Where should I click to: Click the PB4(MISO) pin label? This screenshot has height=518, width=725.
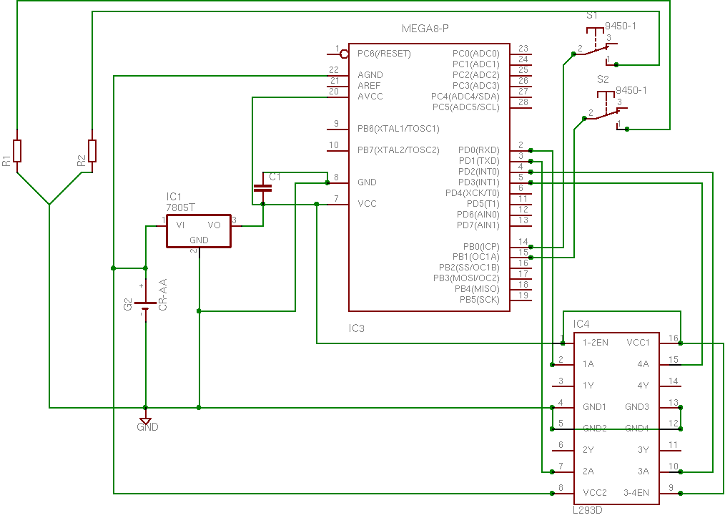click(477, 289)
